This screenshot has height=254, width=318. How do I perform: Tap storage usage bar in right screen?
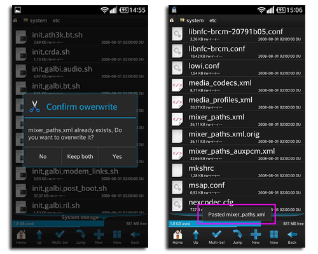click(x=237, y=224)
